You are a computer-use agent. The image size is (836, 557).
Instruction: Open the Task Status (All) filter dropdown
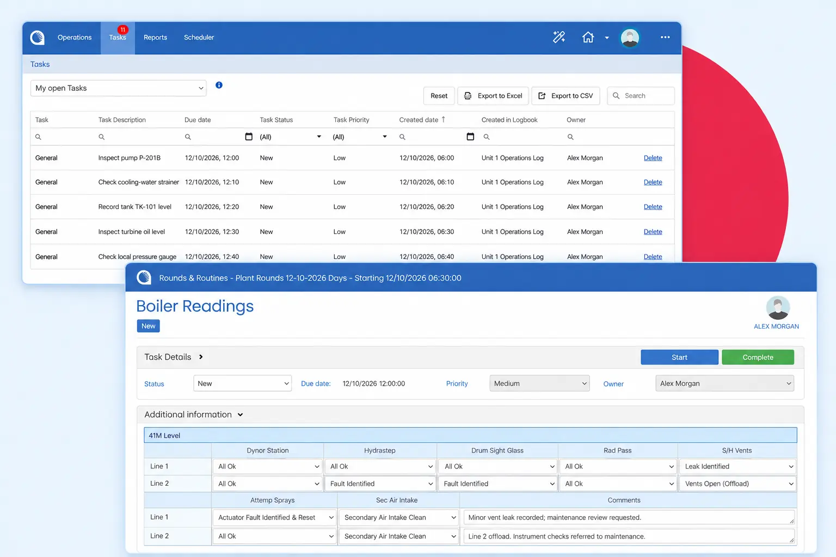point(290,137)
